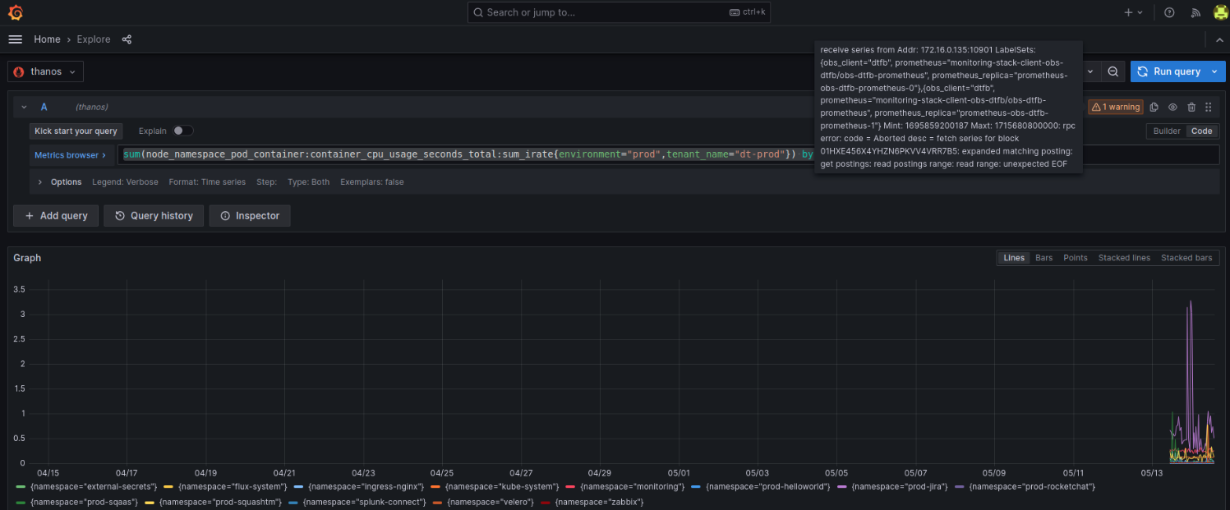Switch query editor to Code mode
The image size is (1230, 510).
click(1202, 131)
